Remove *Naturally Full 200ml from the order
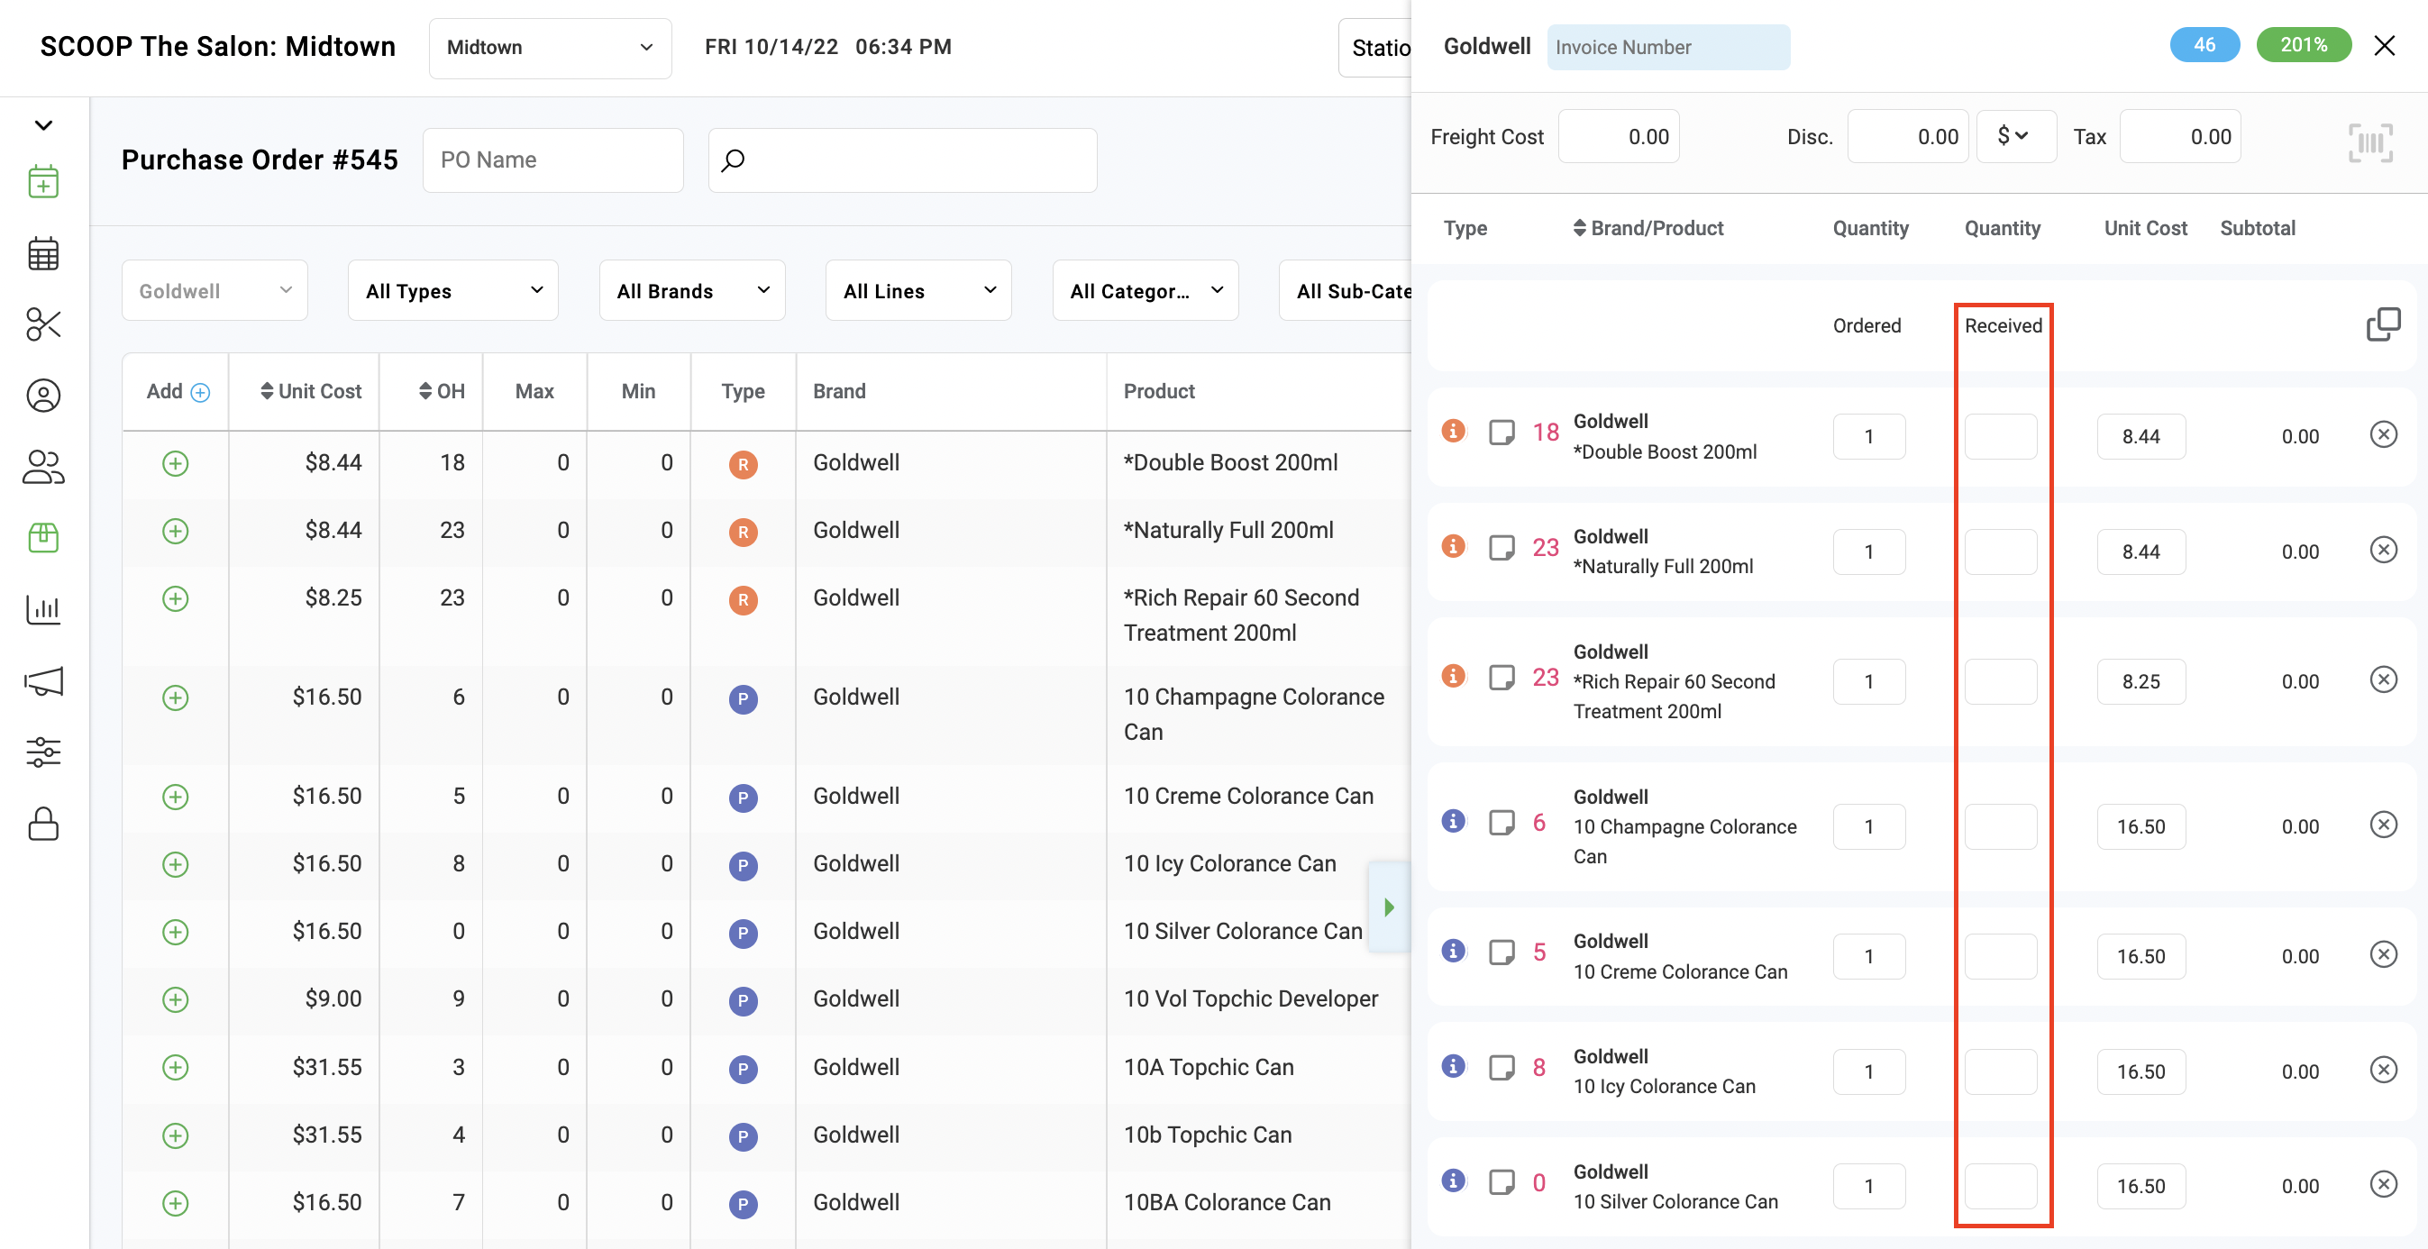Image resolution: width=2428 pixels, height=1249 pixels. pos(2384,550)
